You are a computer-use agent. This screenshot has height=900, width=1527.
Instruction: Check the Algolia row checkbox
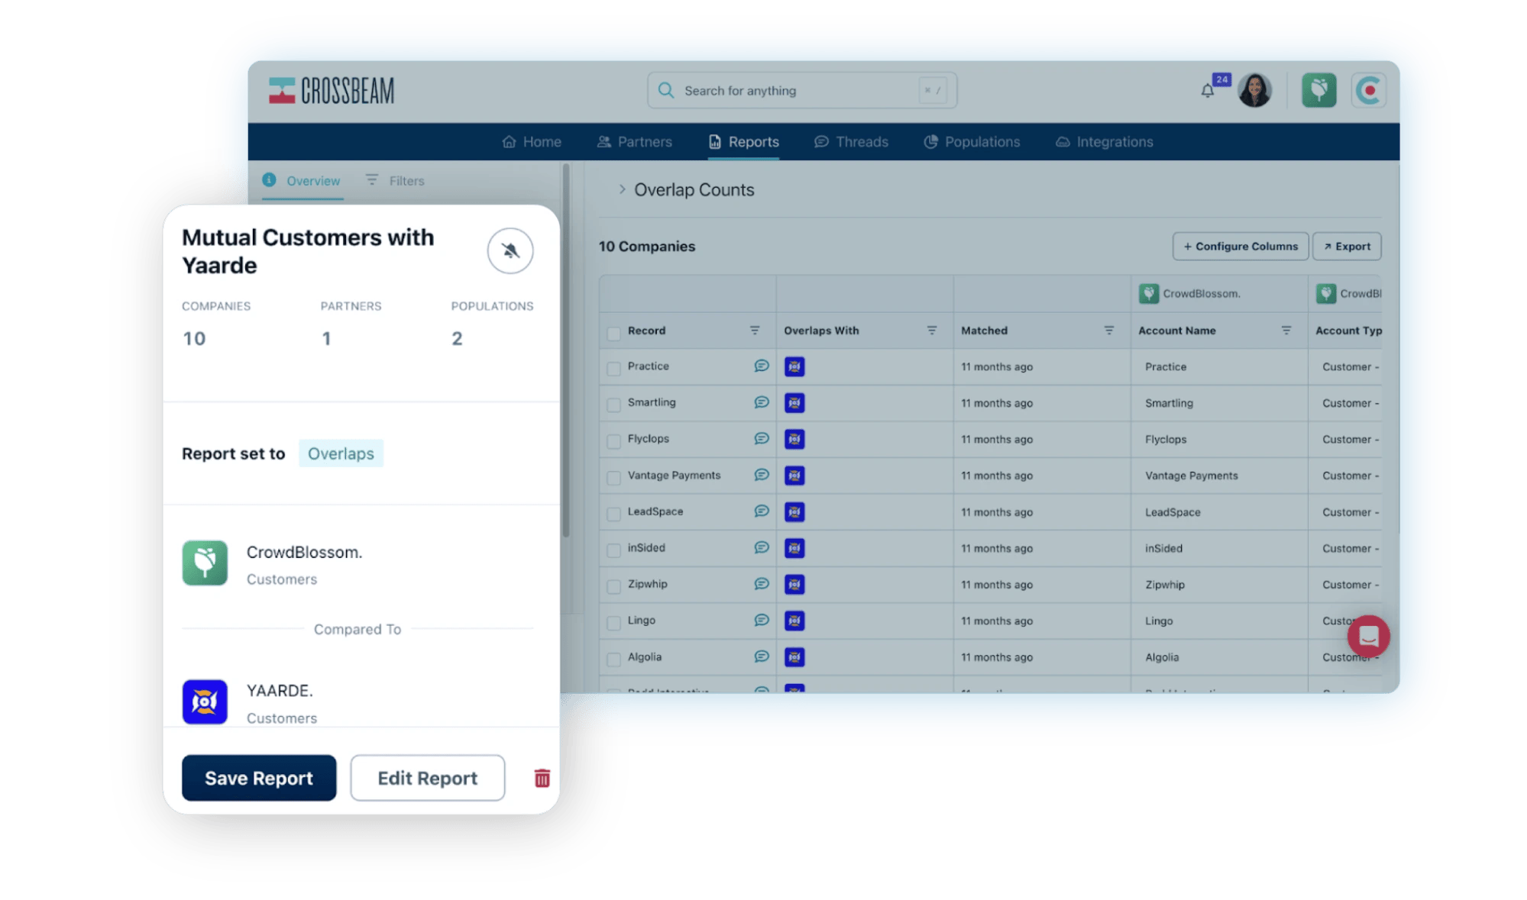[613, 660]
